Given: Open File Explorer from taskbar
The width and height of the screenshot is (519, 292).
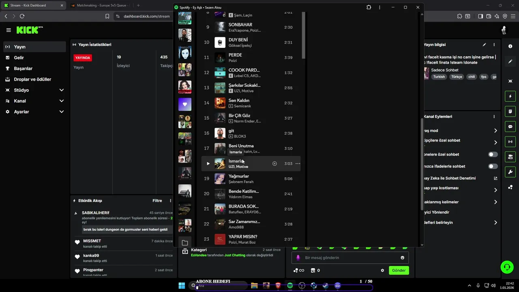Looking at the screenshot, I should click(254, 286).
